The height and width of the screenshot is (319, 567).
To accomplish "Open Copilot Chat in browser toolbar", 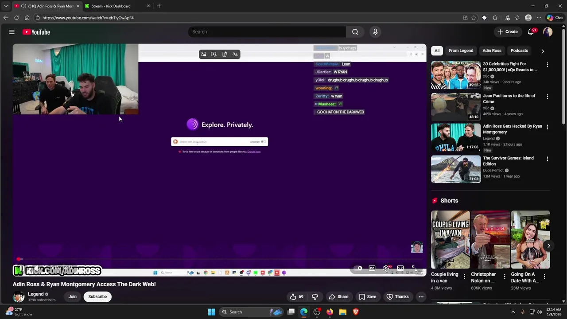I will (x=555, y=18).
